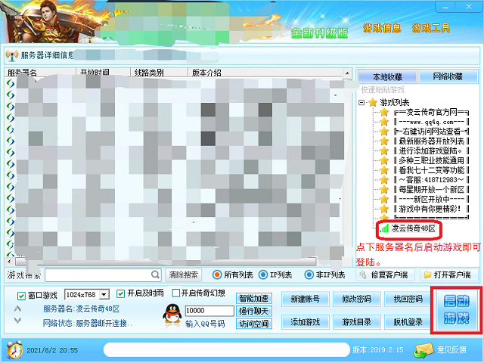The image size is (484, 363).
Task: Open the 游戏信息 menu
Action: [x=382, y=28]
